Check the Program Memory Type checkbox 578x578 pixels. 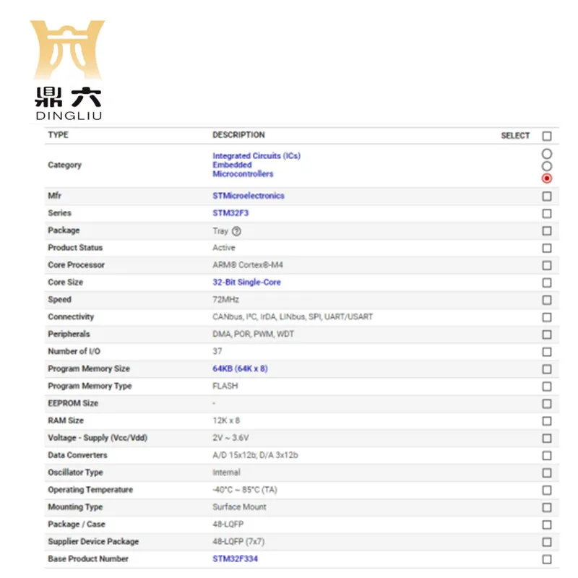(547, 387)
